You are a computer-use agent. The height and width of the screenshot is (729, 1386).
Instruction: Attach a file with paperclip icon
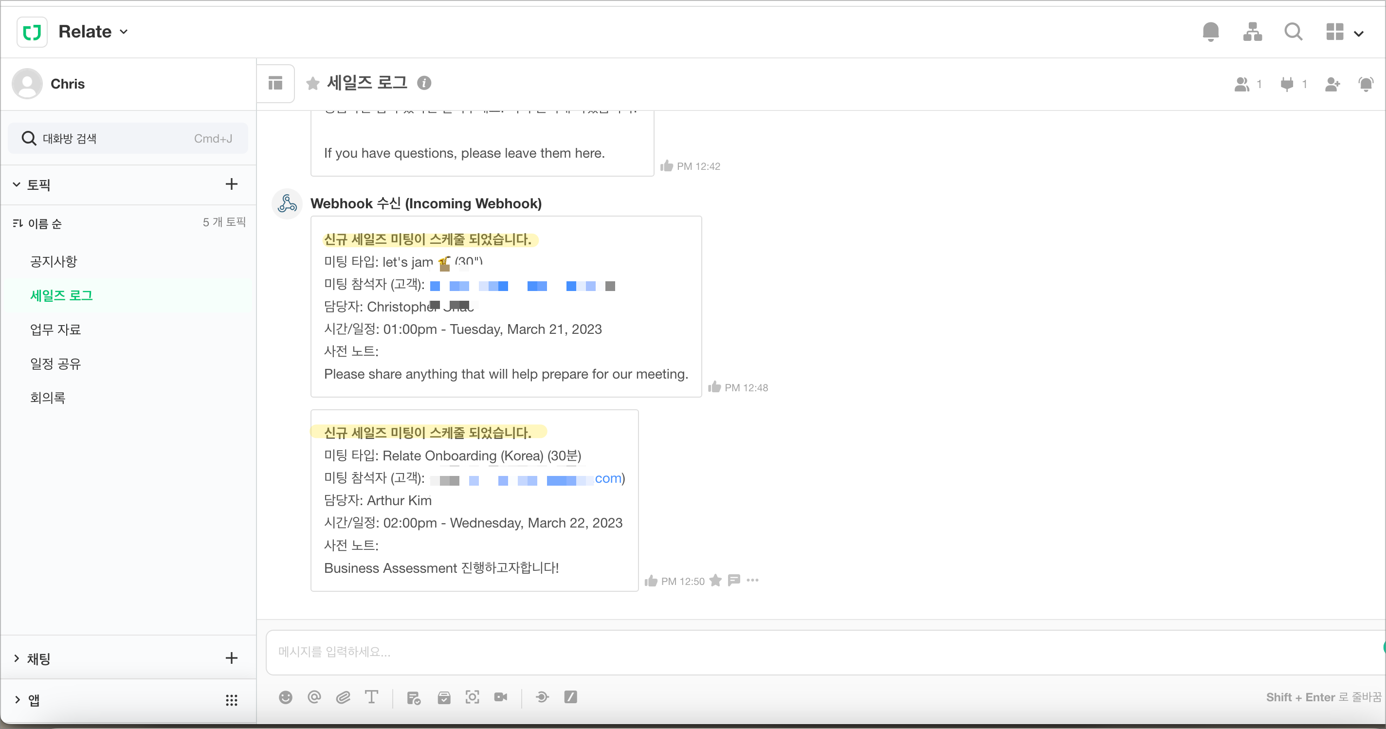click(x=343, y=697)
